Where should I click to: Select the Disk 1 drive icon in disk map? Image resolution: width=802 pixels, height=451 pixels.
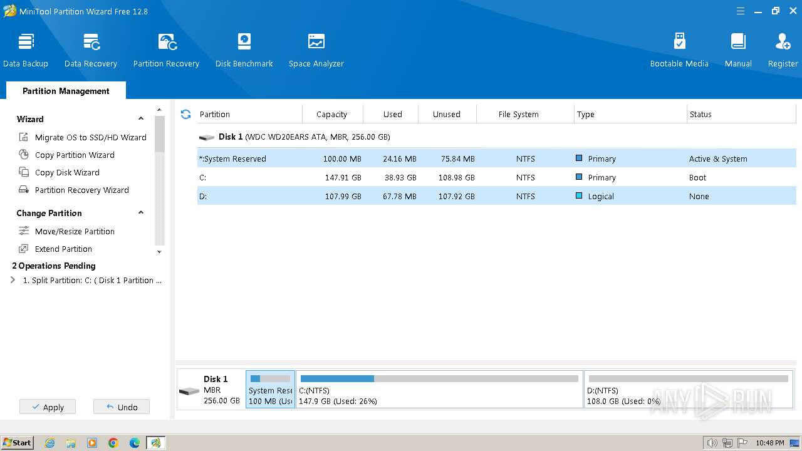click(x=189, y=391)
